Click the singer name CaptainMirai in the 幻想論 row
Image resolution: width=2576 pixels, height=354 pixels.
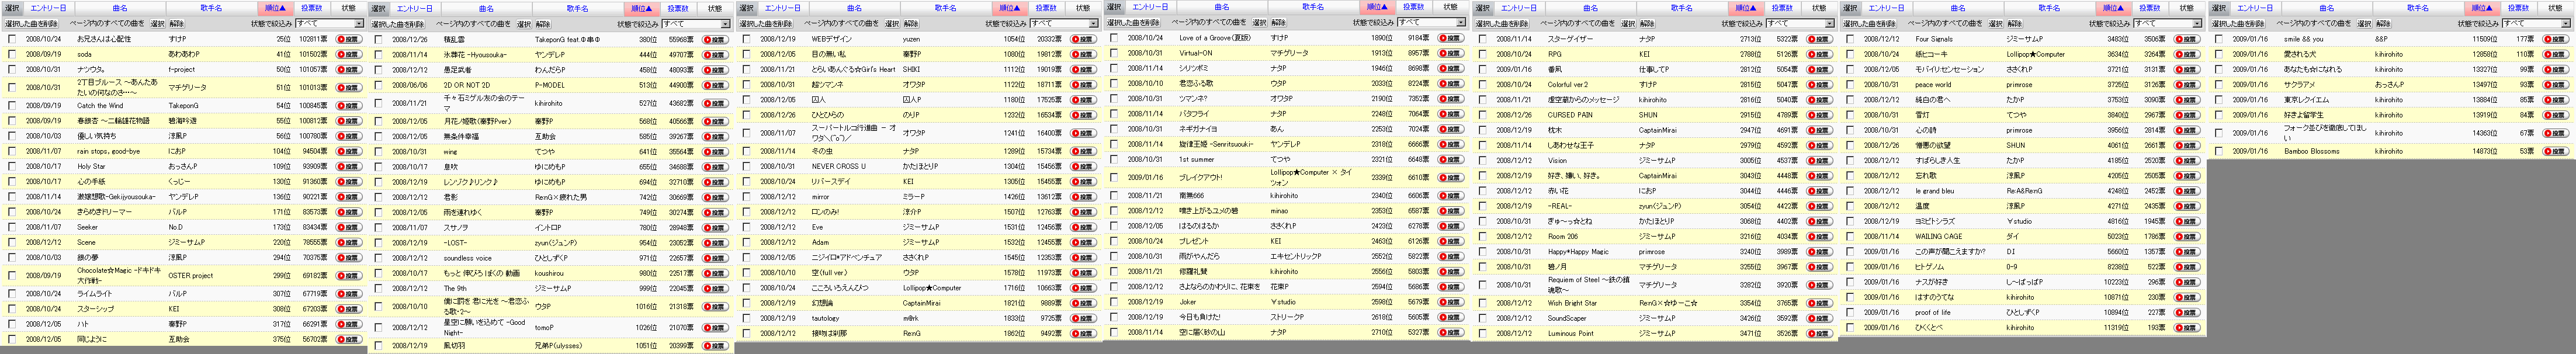click(921, 303)
